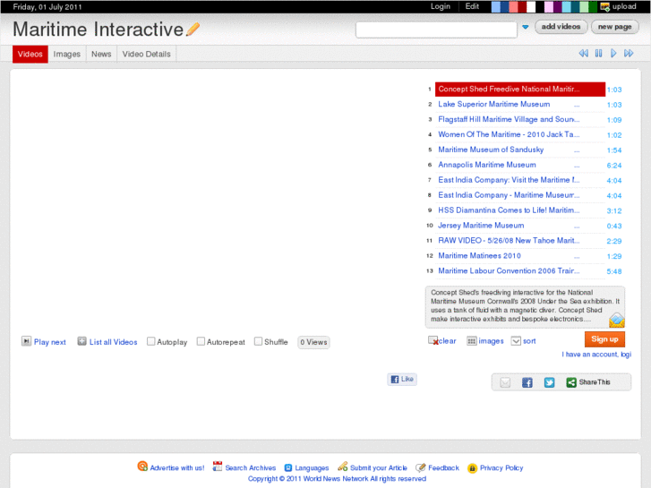Viewport: 651px width, 488px height.
Task: Skip to the next video with the fast-forward arrows
Action: [x=629, y=54]
